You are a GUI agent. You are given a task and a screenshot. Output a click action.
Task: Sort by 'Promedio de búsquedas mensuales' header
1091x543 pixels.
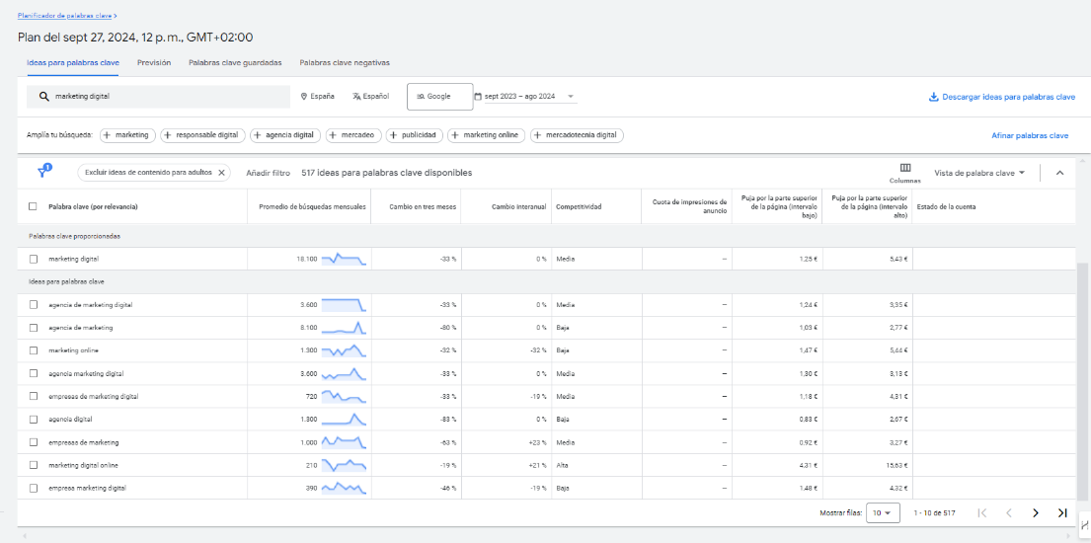312,206
